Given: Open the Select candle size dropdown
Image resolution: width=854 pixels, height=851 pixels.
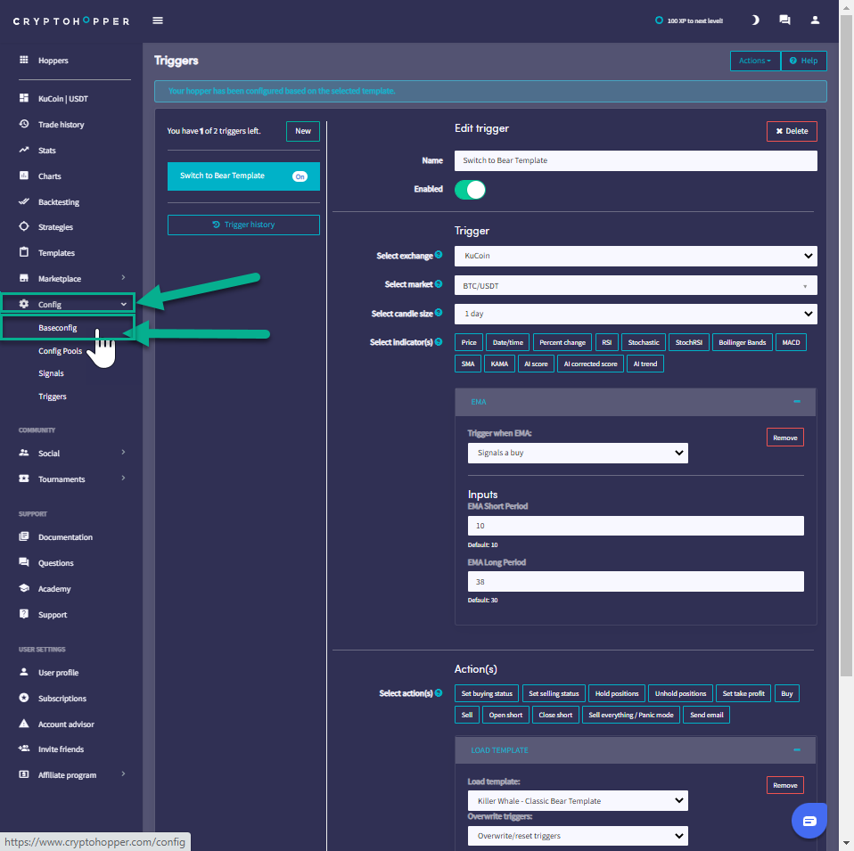Looking at the screenshot, I should [x=636, y=314].
